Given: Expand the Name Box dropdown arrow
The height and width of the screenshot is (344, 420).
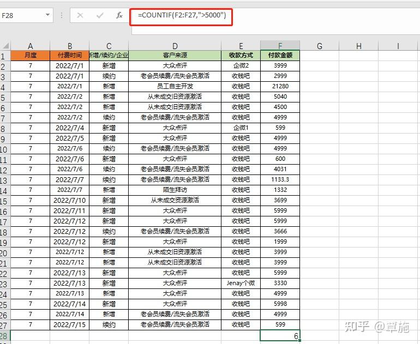Looking at the screenshot, I should pyautogui.click(x=47, y=15).
